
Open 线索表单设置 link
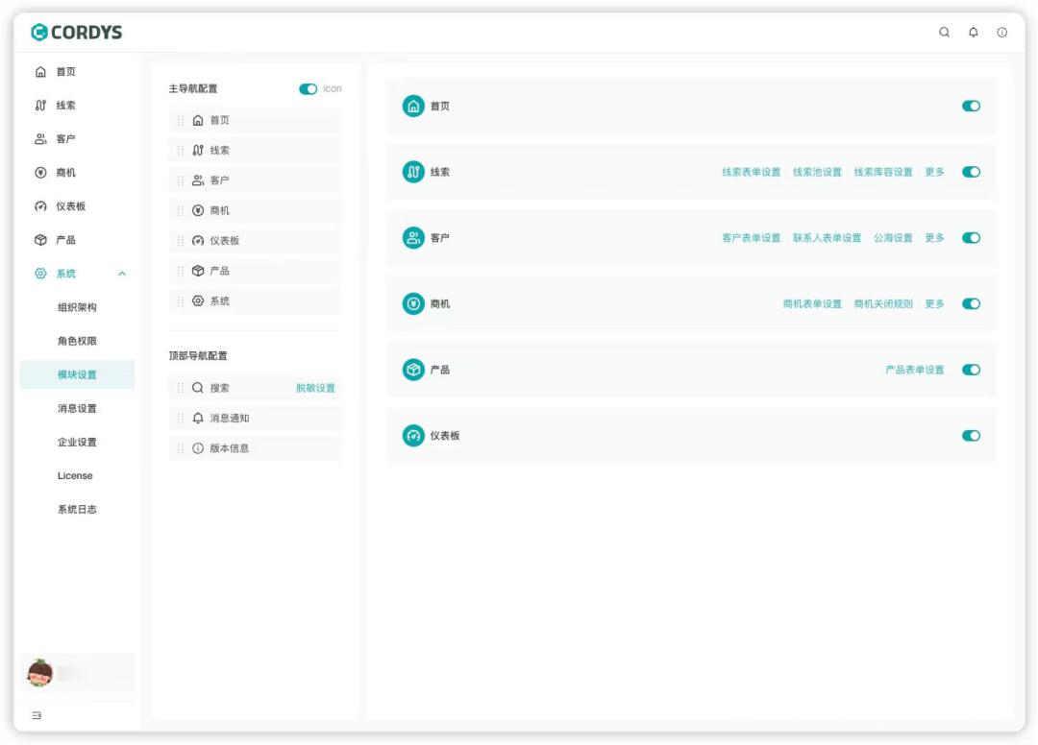751,173
